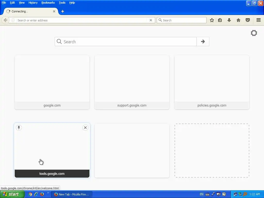Click the tools.google.com label
264x198 pixels.
pyautogui.click(x=52, y=174)
